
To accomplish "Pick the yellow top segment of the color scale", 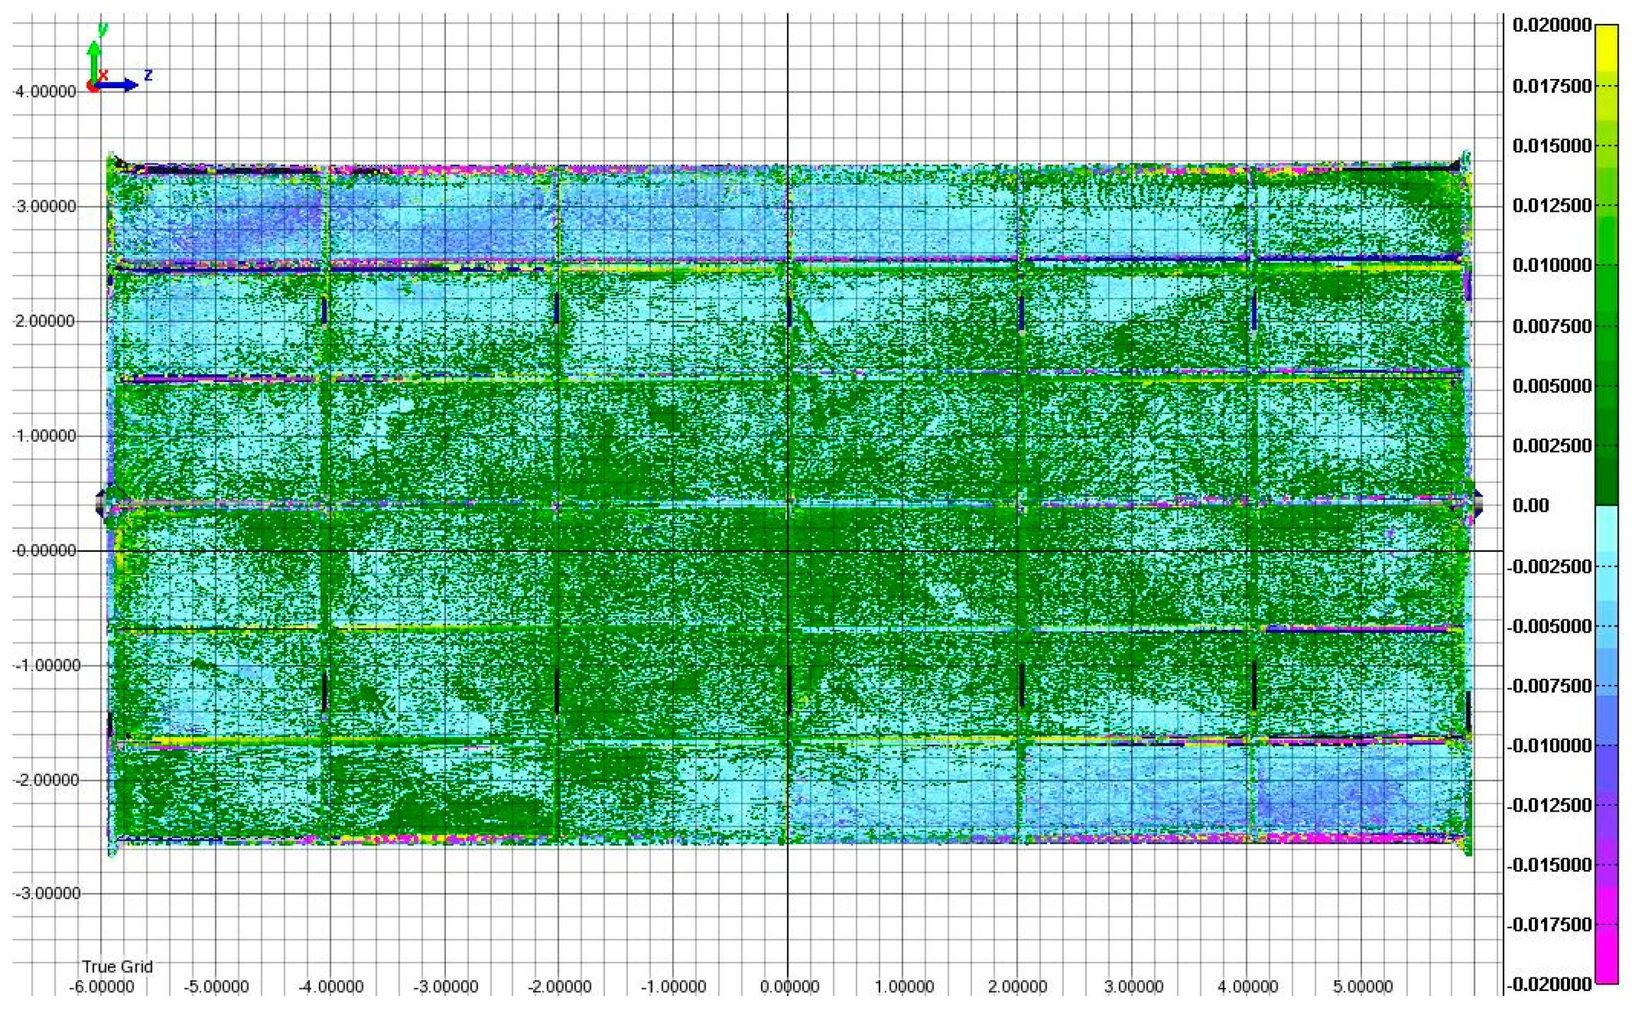I will click(1606, 47).
